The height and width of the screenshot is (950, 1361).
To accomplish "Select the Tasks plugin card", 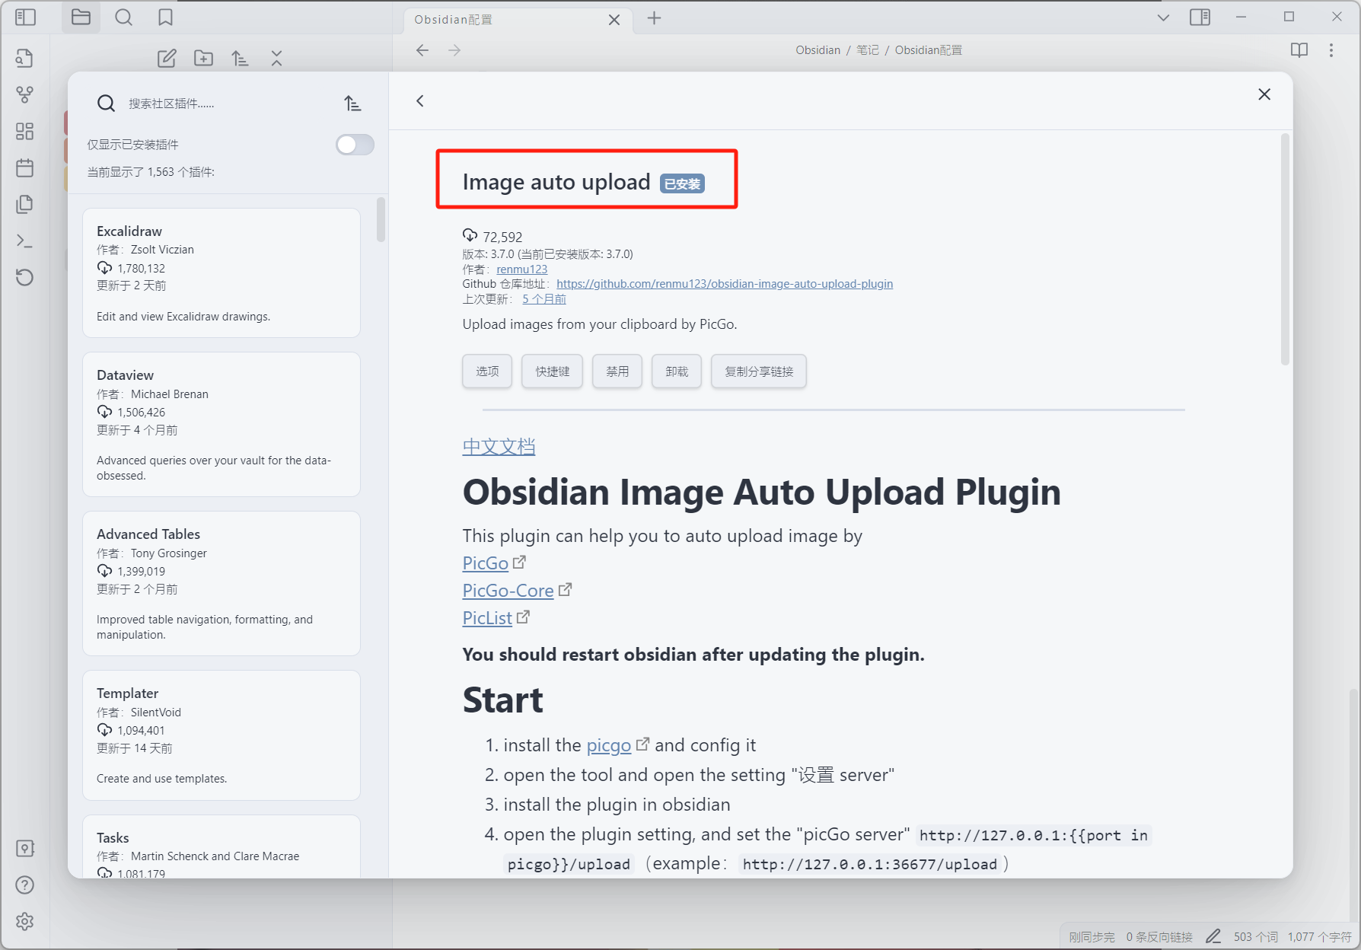I will coord(222,846).
